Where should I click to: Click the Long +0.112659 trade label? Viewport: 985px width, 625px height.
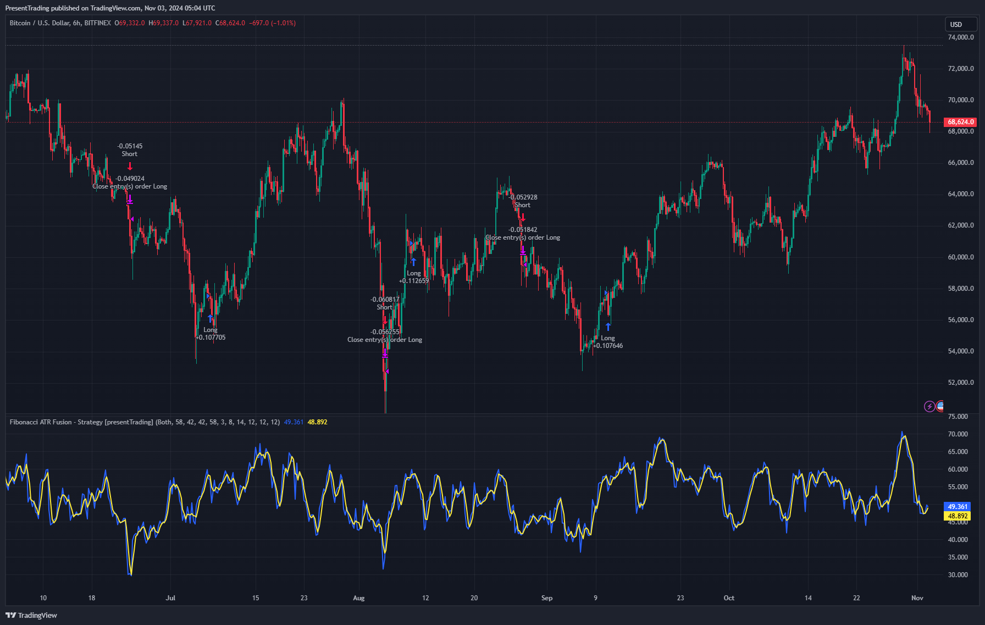click(414, 277)
